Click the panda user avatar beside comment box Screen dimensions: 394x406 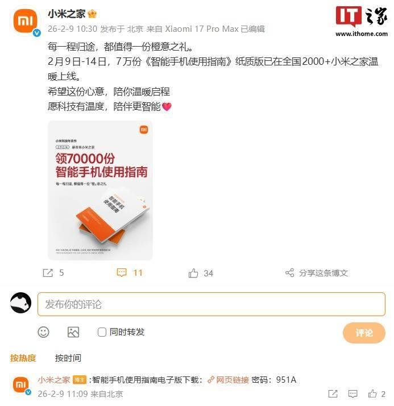click(20, 303)
